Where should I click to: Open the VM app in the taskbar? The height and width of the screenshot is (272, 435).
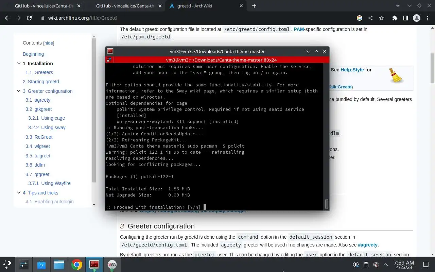coord(112,264)
